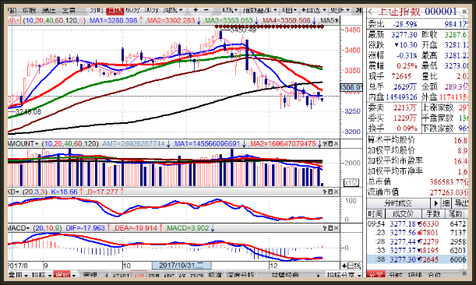Click the x1万 volume unit box
This screenshot has height=285, width=476.
pyautogui.click(x=351, y=182)
